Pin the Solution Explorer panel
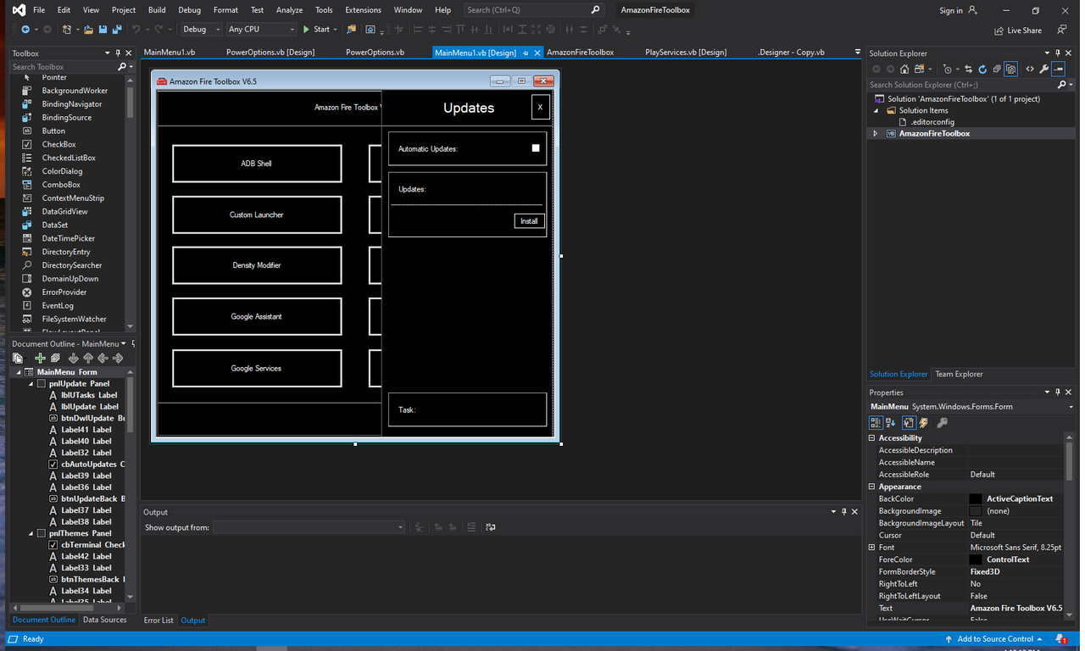 point(1057,53)
